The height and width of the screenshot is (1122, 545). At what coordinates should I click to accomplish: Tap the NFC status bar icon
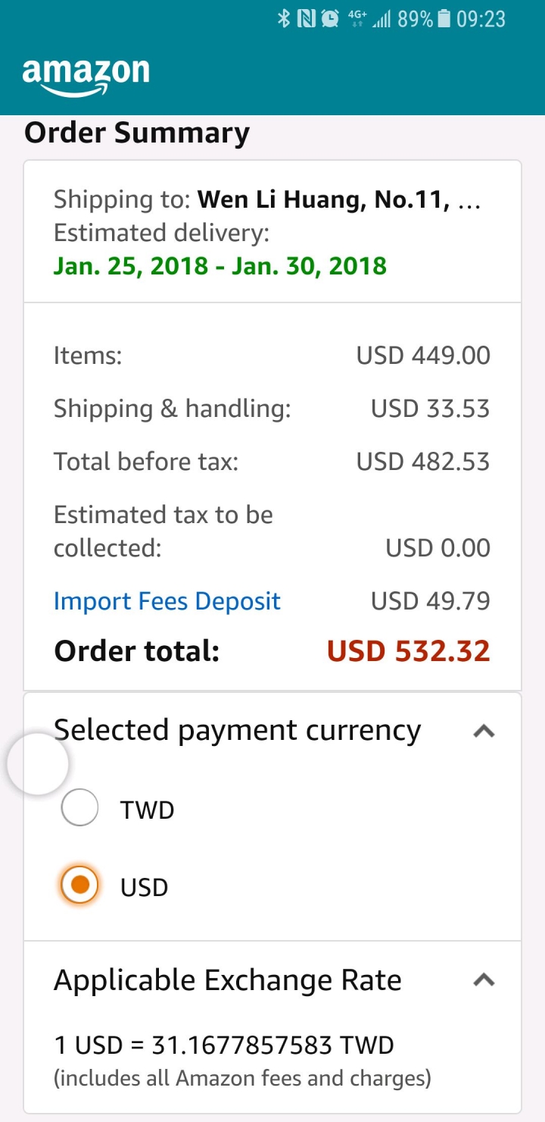306,19
